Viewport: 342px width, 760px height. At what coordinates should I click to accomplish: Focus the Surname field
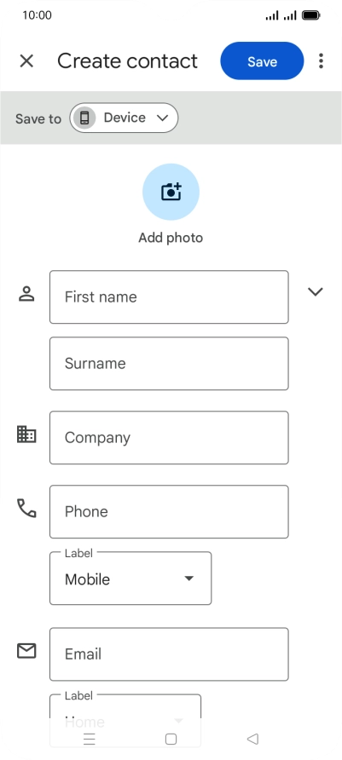pos(169,364)
